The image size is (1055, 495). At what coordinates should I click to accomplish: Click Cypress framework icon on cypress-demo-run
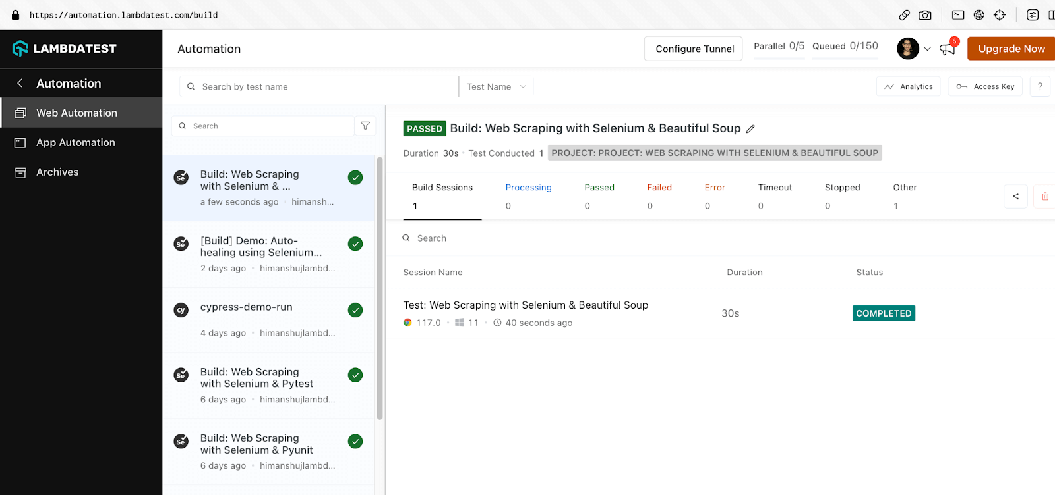tap(181, 310)
